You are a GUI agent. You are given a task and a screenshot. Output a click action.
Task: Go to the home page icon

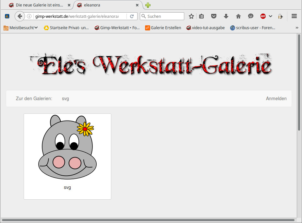click(x=238, y=16)
